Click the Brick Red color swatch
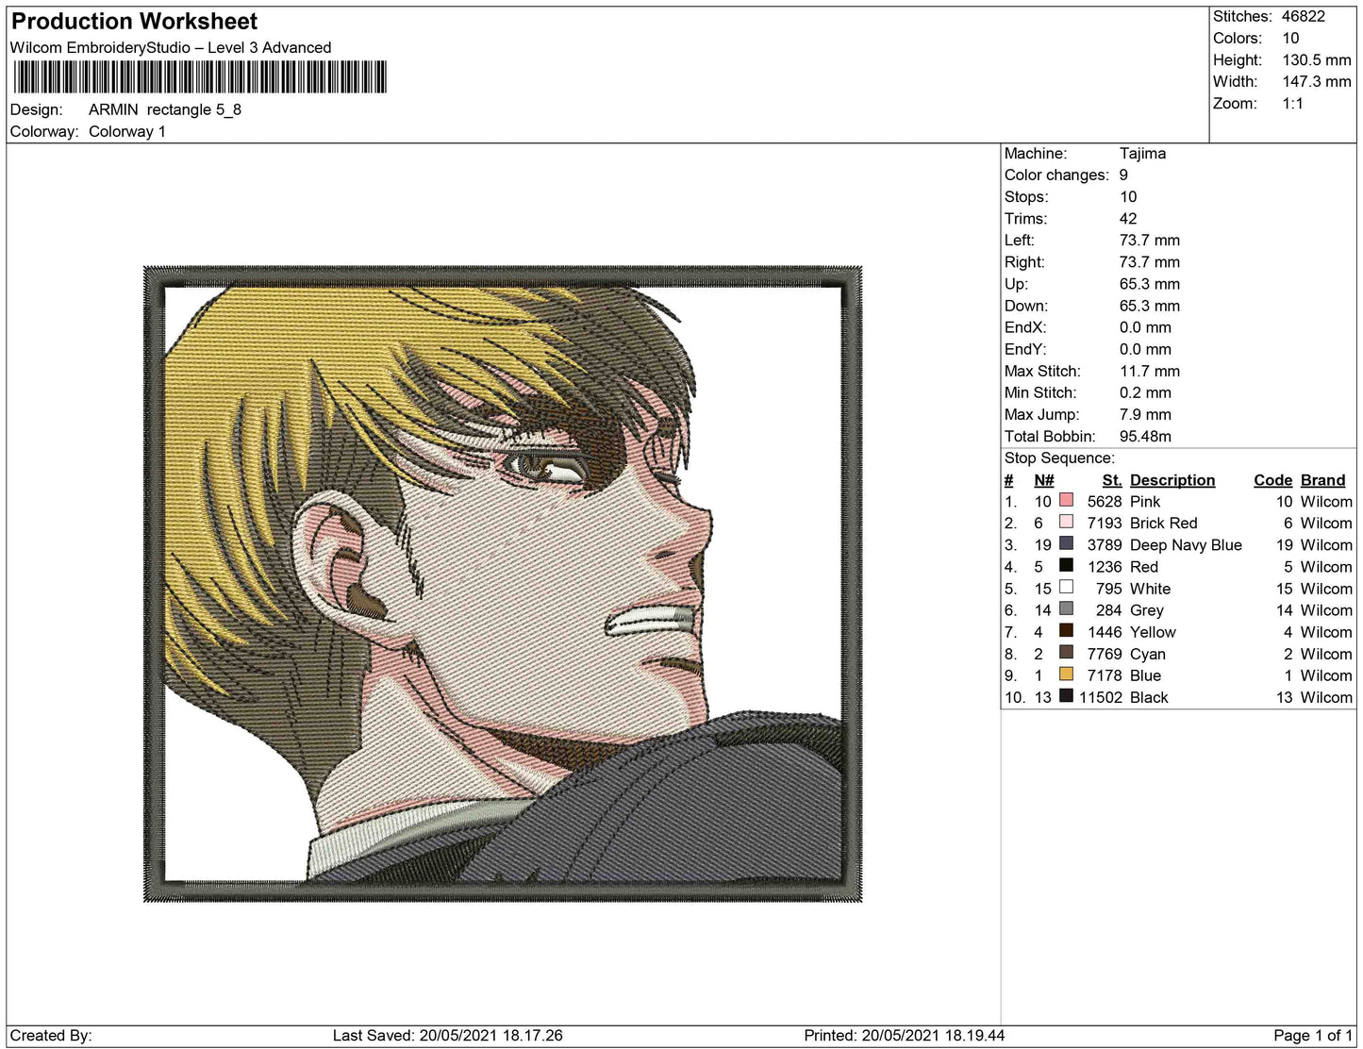This screenshot has width=1363, height=1049. pos(1066,523)
